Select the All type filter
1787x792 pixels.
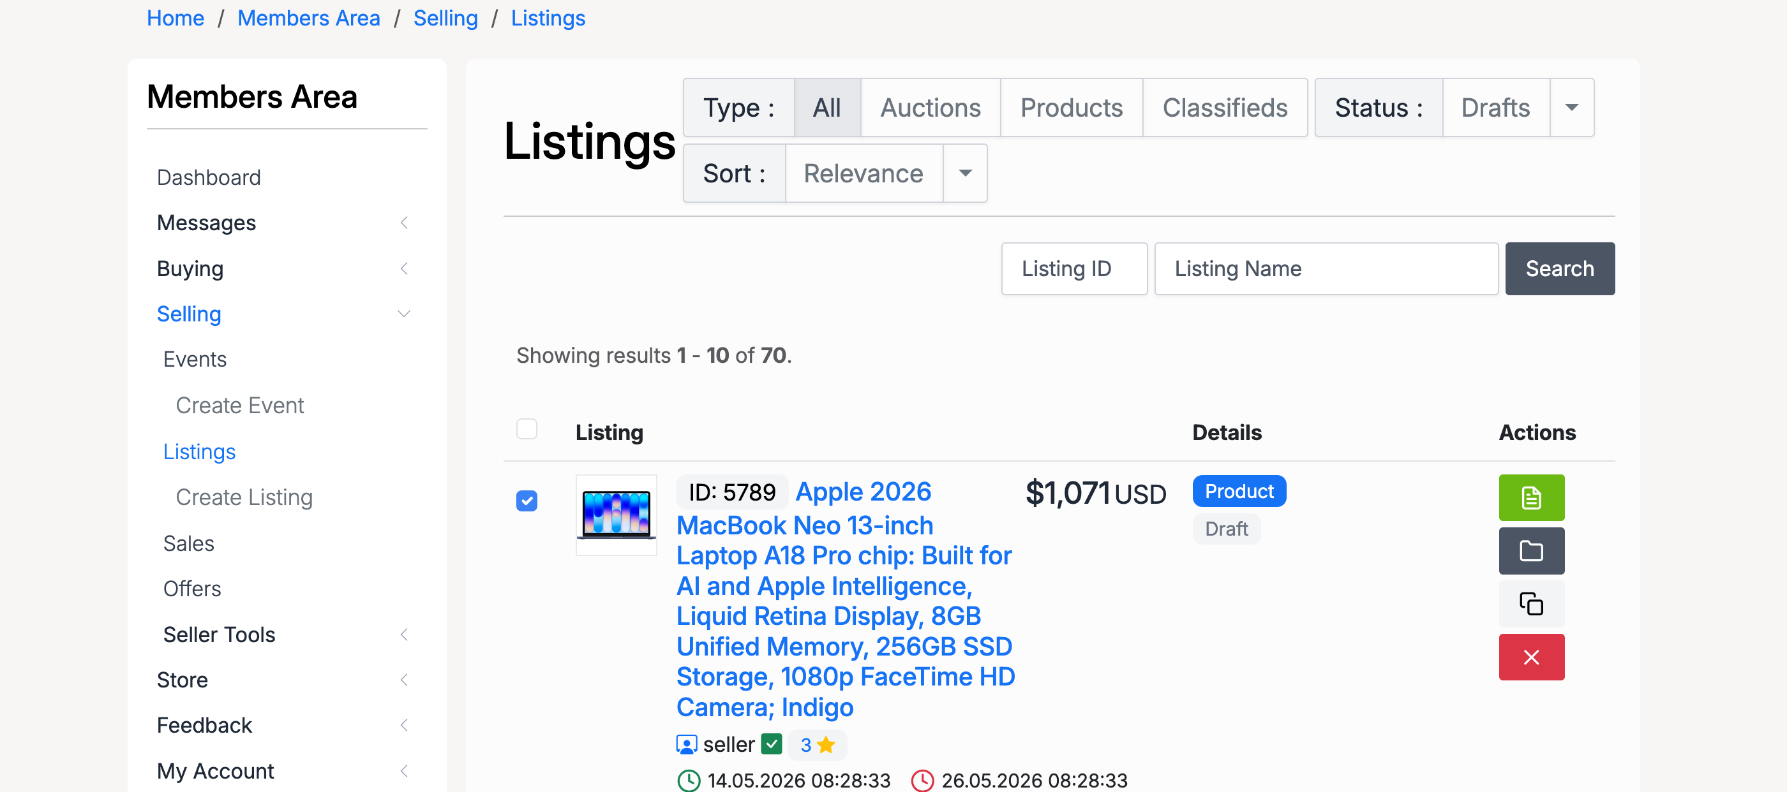tap(826, 107)
